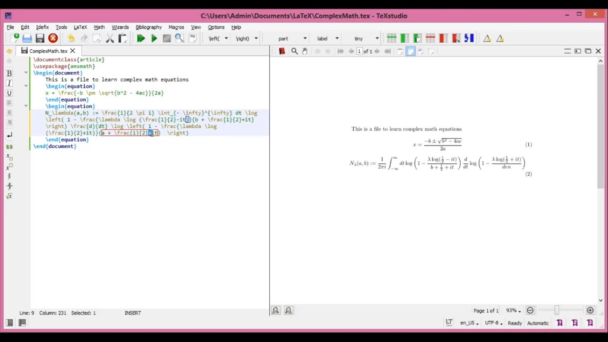608x342 pixels.
Task: Remove table row with the red row icon
Action: coord(430,38)
